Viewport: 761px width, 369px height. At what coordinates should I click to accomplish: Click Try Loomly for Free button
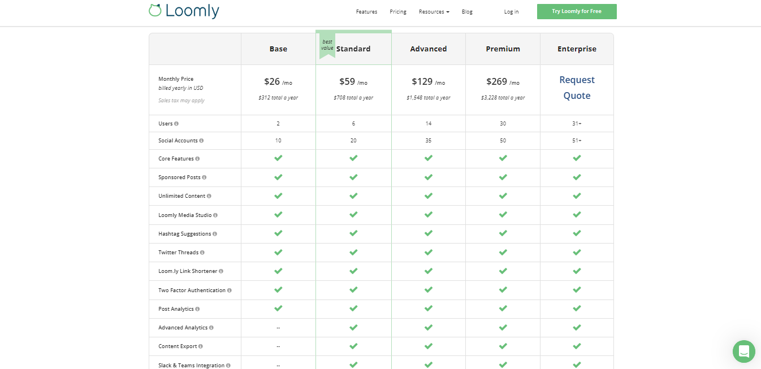point(577,11)
